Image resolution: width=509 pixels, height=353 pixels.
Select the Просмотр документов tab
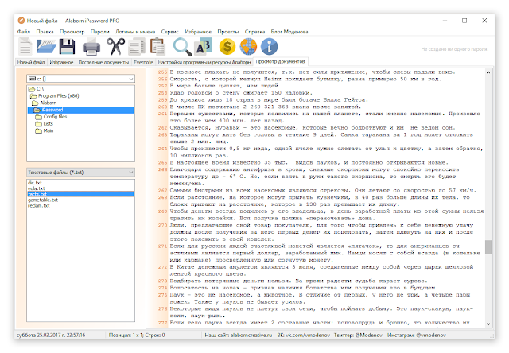280,61
